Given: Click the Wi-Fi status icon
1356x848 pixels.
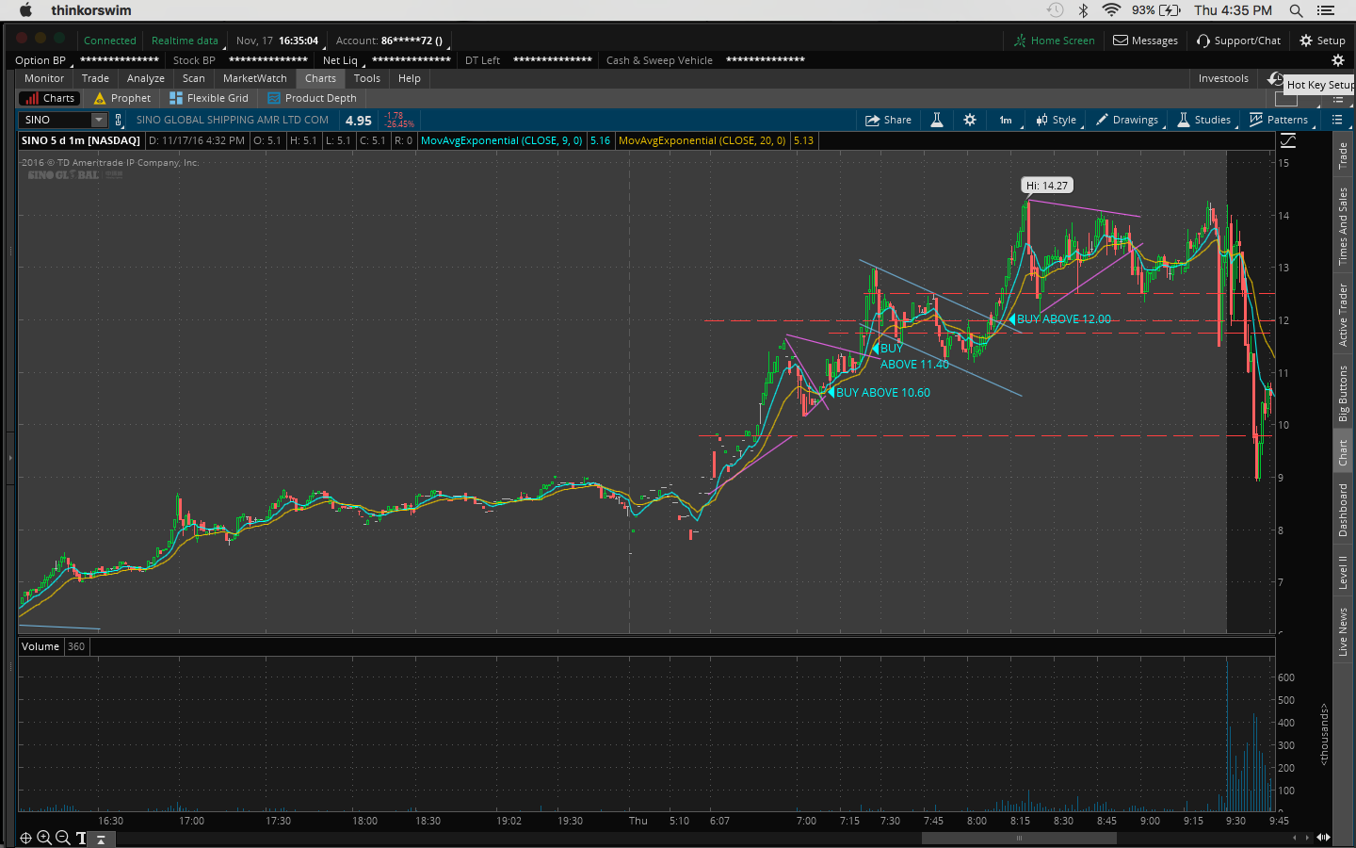Looking at the screenshot, I should 1111,10.
